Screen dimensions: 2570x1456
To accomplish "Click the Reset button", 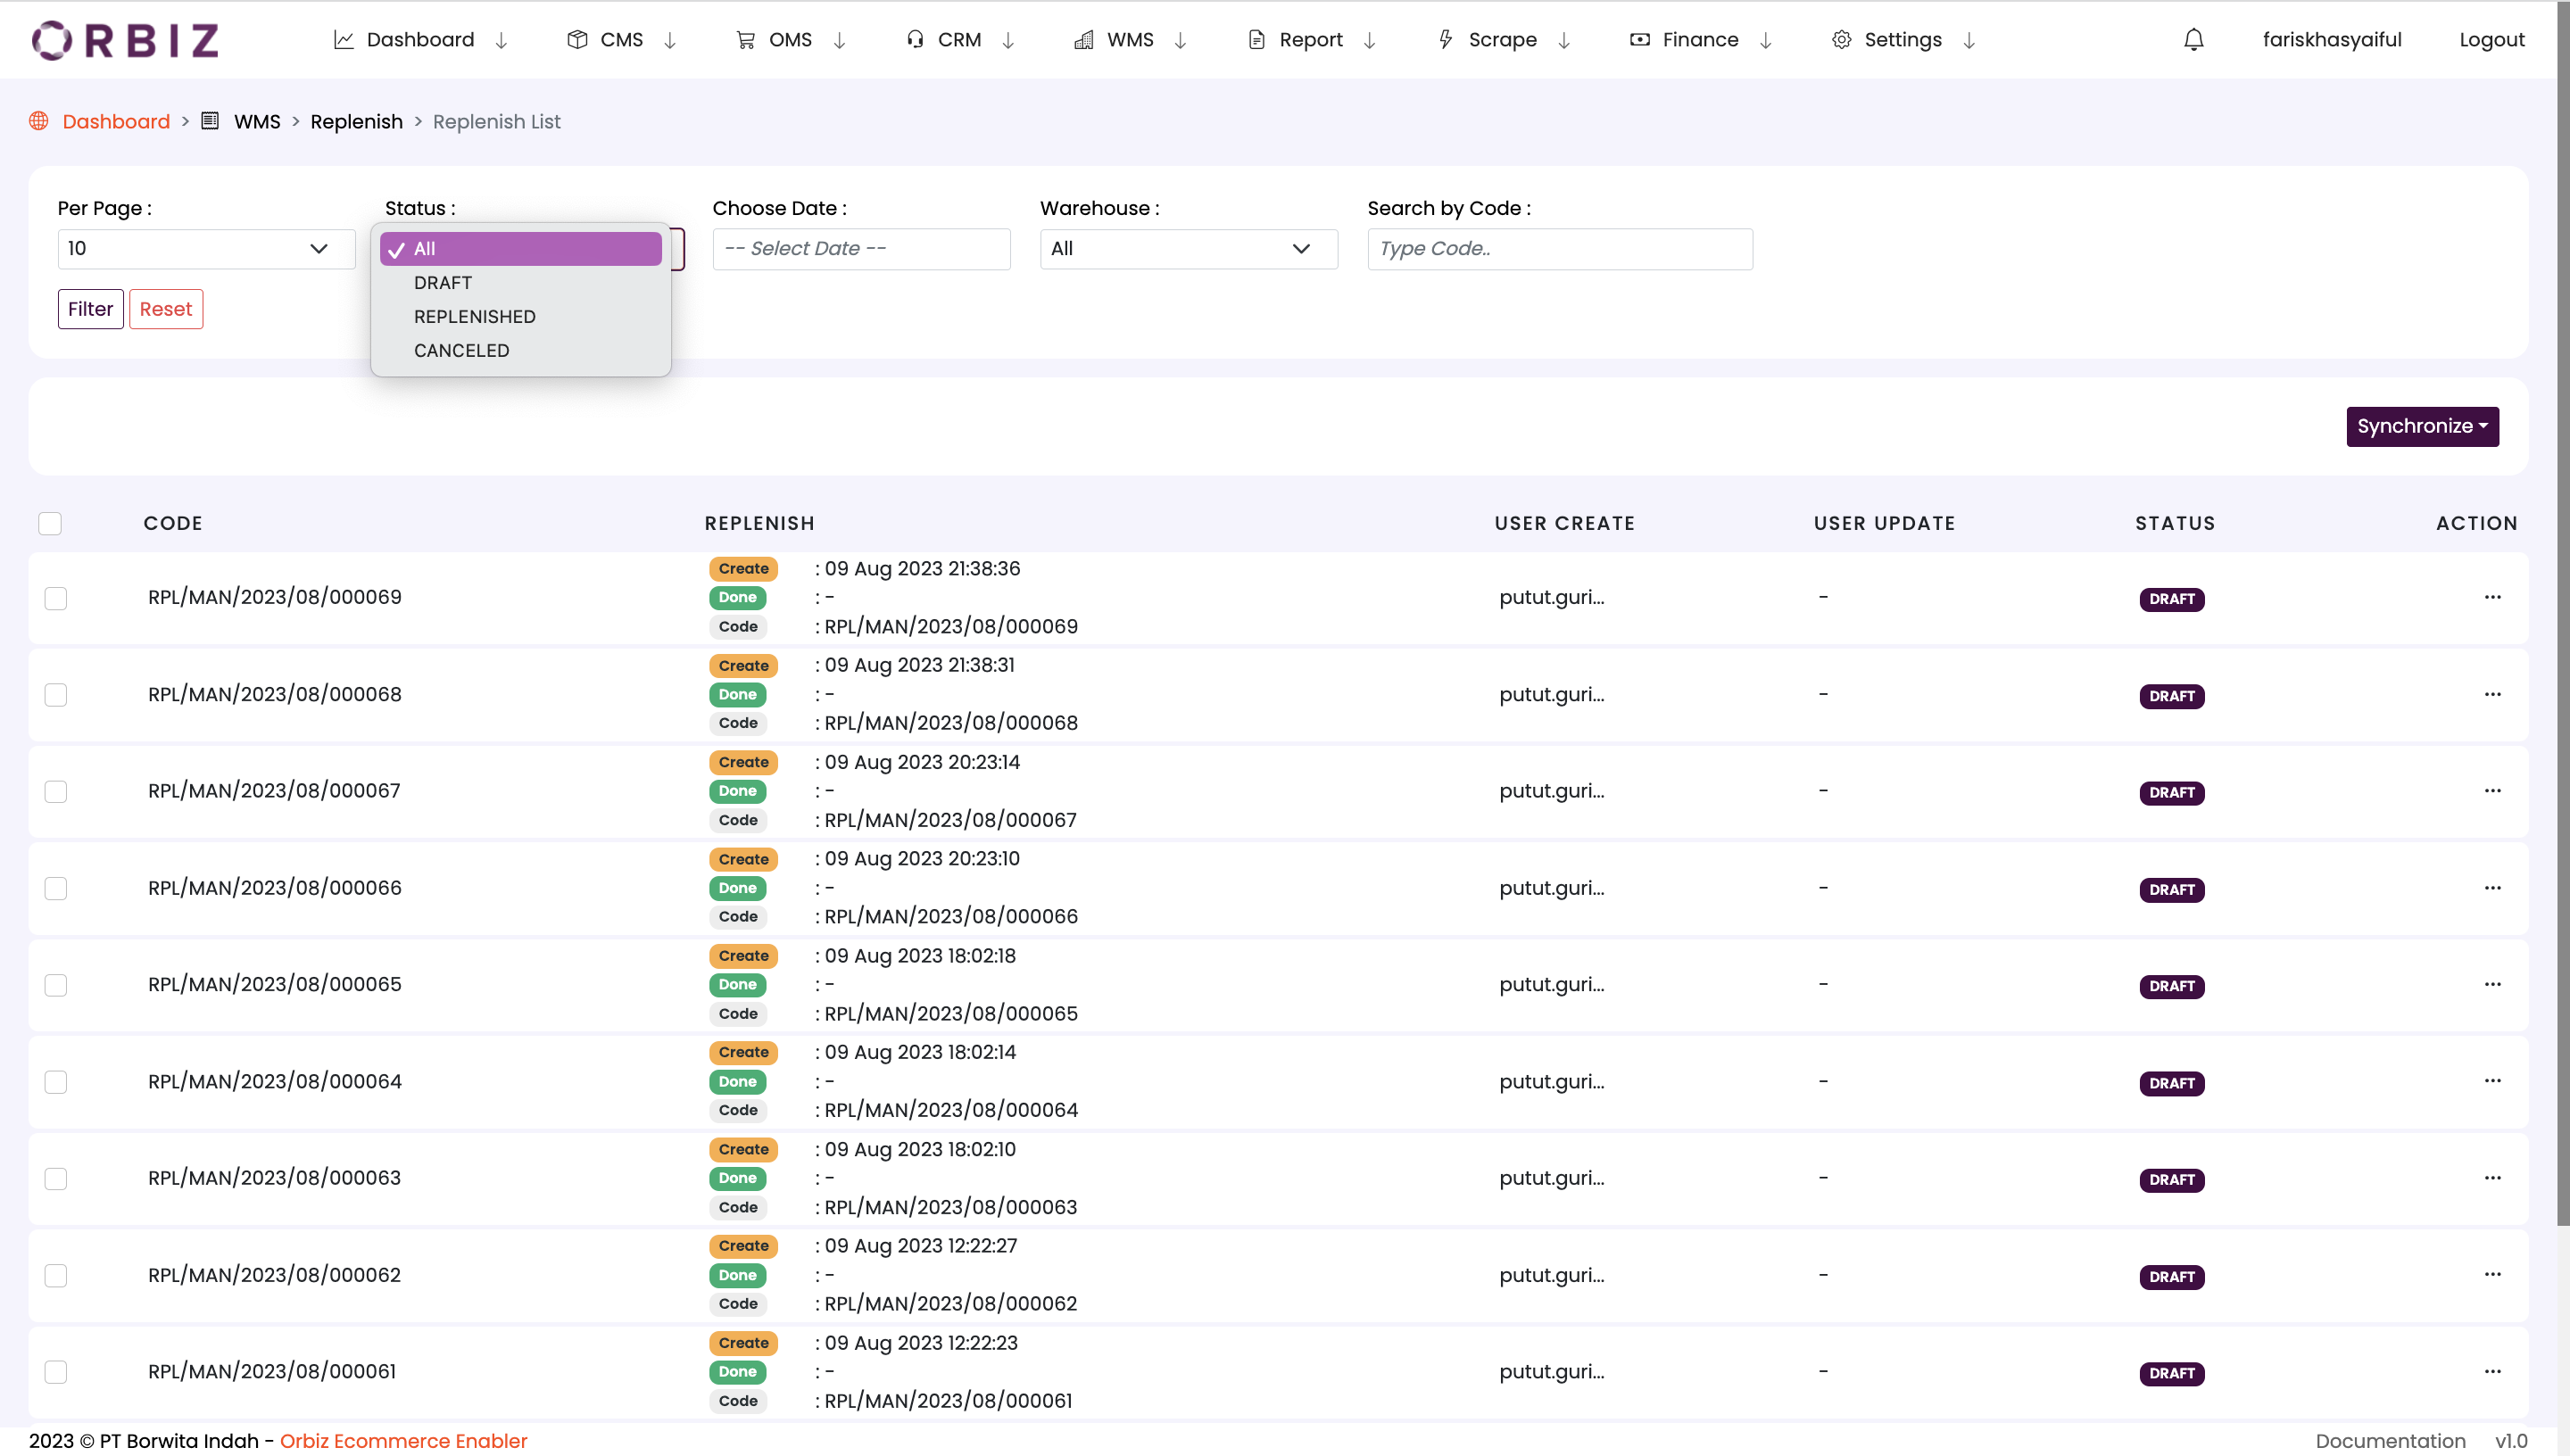I will click(x=166, y=309).
